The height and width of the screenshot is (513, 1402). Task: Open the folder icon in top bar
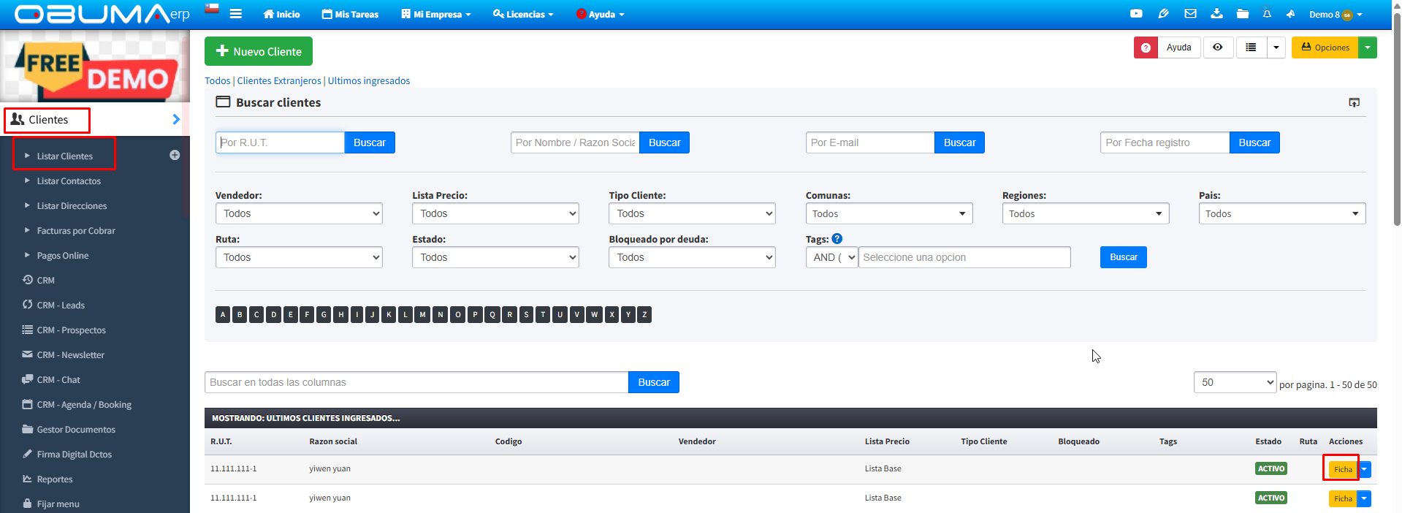(1242, 14)
